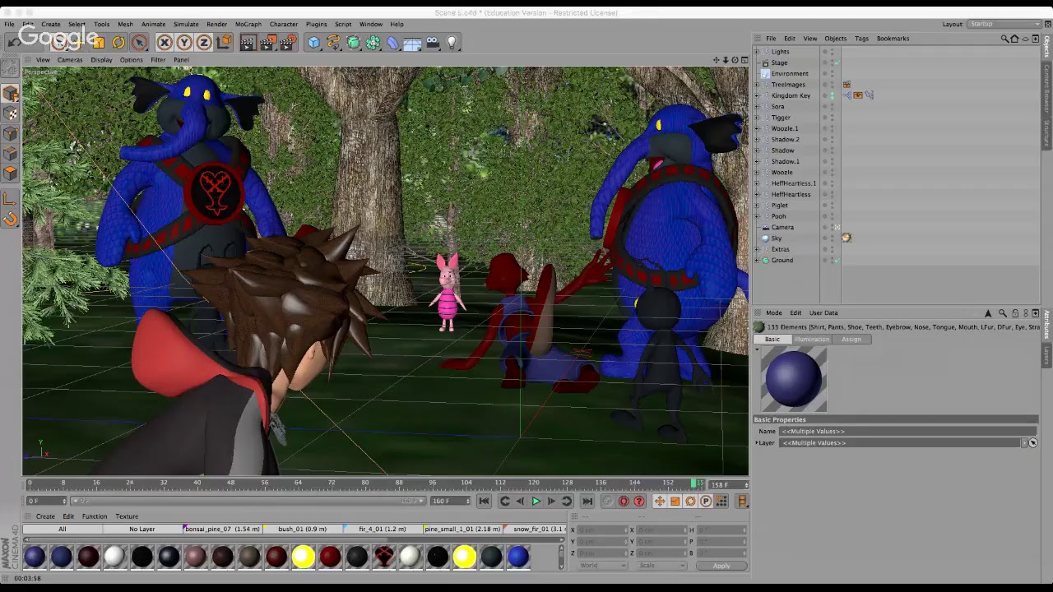Toggle the Stage object enable checkmark
The height and width of the screenshot is (592, 1053).
click(837, 62)
